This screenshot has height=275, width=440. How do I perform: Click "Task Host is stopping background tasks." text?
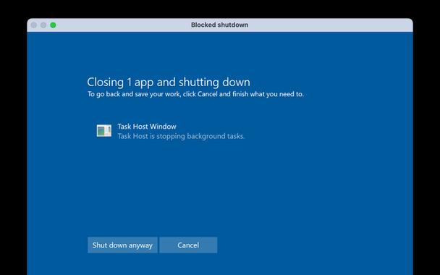(181, 136)
